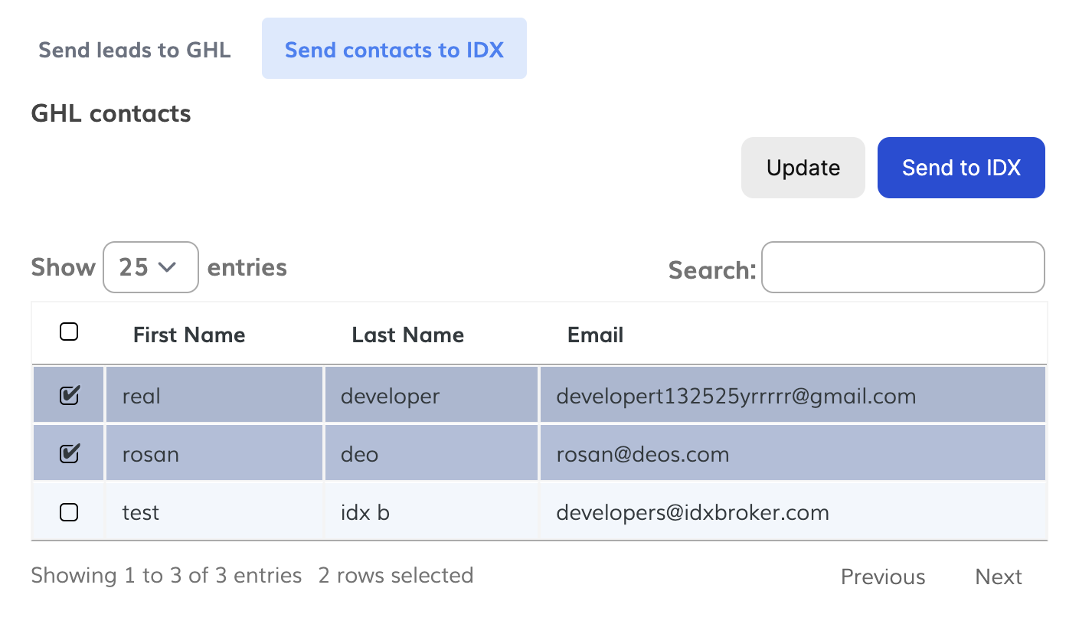Select the developers@idxbroker.com email cell
The width and height of the screenshot is (1092, 637).
pos(692,512)
